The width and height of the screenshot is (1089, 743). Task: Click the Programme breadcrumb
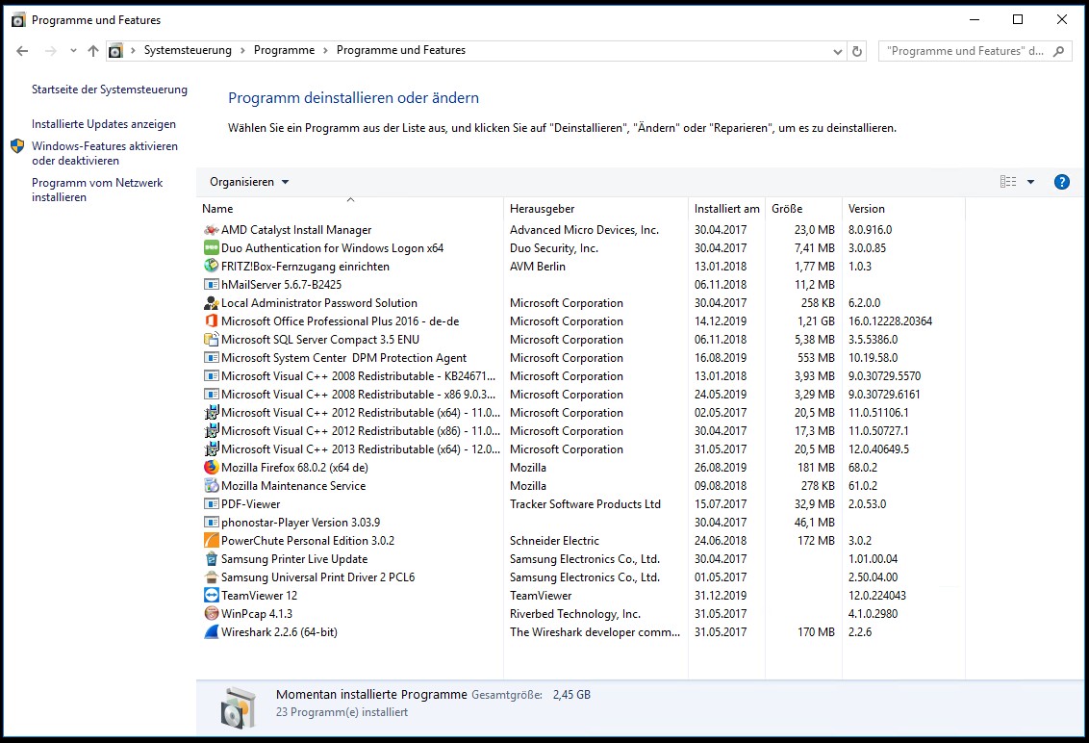pos(284,51)
